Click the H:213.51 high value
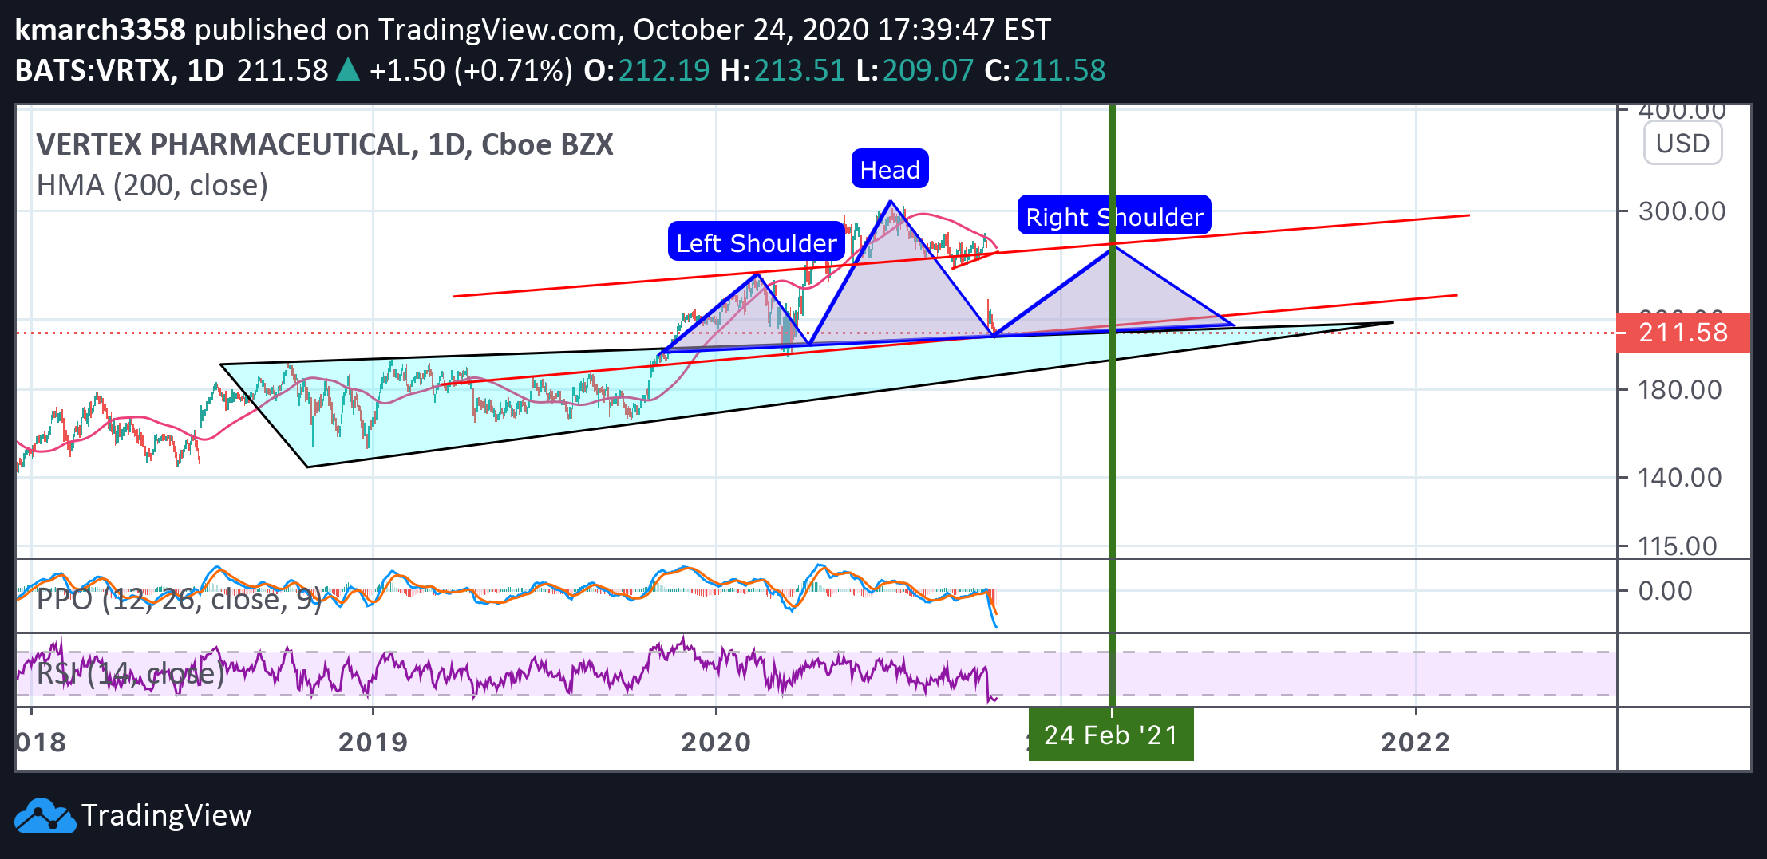The width and height of the screenshot is (1767, 859). [x=782, y=70]
